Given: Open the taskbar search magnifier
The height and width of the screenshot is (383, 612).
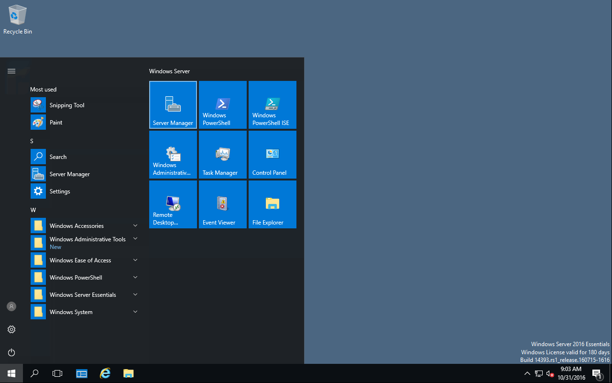Looking at the screenshot, I should pyautogui.click(x=34, y=373).
